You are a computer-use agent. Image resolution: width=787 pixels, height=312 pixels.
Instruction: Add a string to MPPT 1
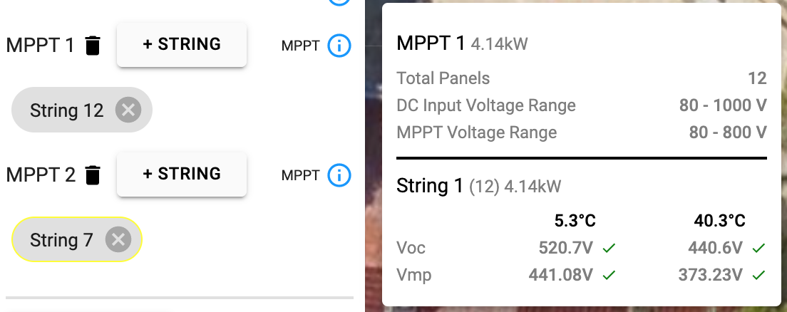click(x=182, y=44)
